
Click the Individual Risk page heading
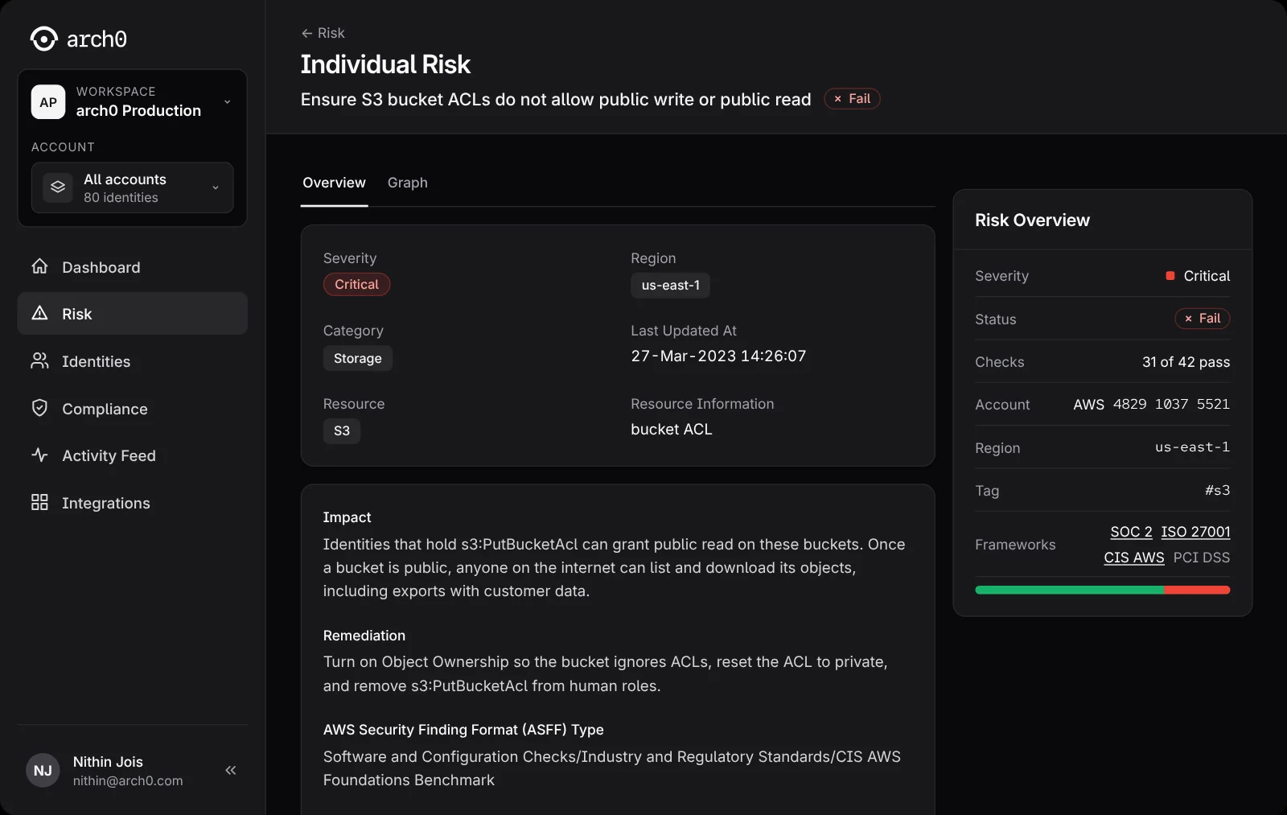click(385, 64)
